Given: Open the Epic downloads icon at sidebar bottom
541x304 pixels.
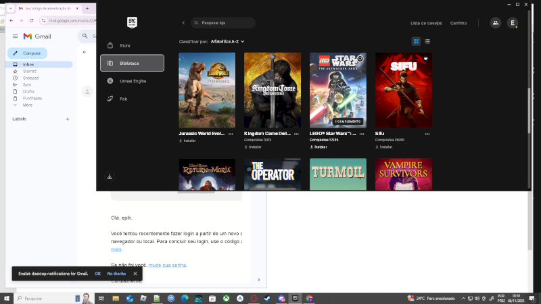Looking at the screenshot, I should click(x=110, y=177).
